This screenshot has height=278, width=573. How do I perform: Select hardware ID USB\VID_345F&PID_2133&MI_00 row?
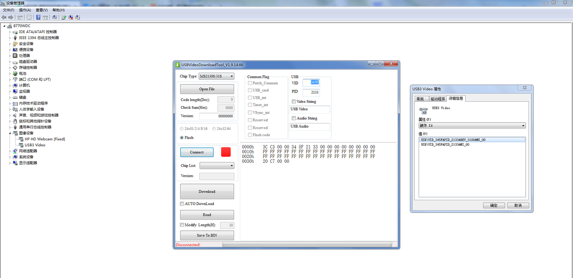(472, 145)
